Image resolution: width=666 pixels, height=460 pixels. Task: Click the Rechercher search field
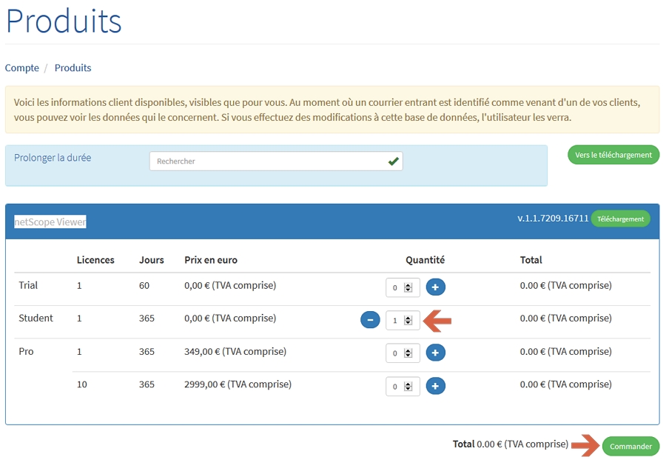click(x=276, y=161)
